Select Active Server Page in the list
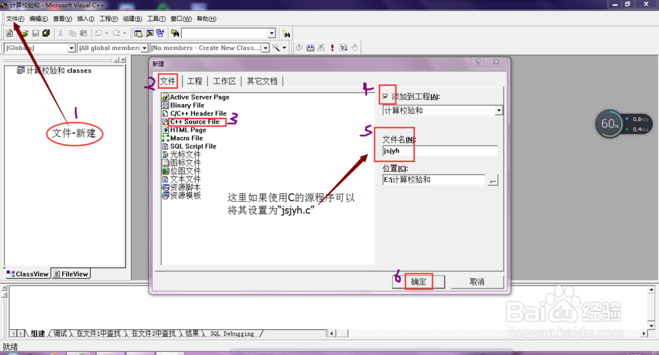This screenshot has width=659, height=355. (x=200, y=97)
